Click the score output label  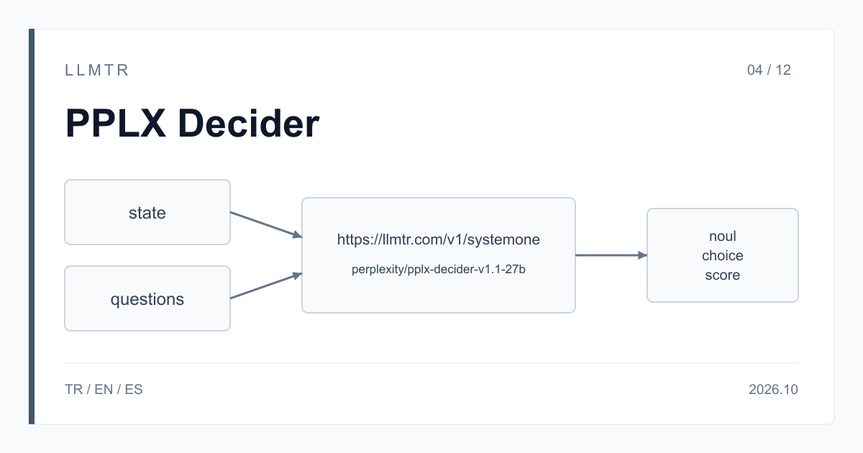pos(722,275)
